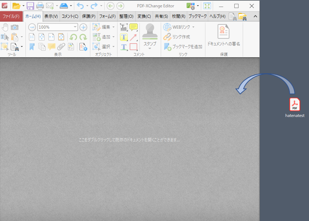This screenshot has width=309, height=221.
Task: Click the Open folder icon
Action: 16,6
